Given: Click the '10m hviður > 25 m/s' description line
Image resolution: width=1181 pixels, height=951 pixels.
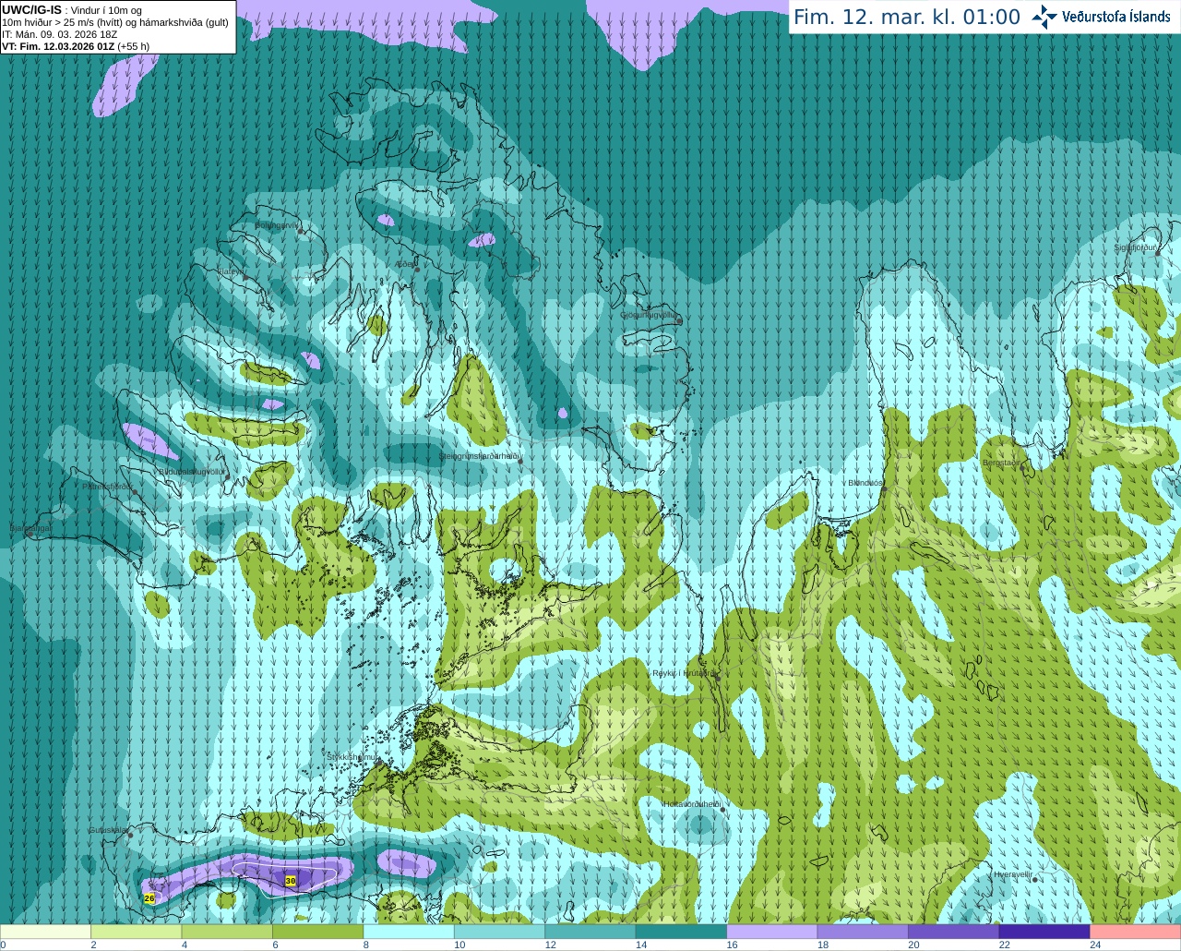Looking at the screenshot, I should (115, 22).
